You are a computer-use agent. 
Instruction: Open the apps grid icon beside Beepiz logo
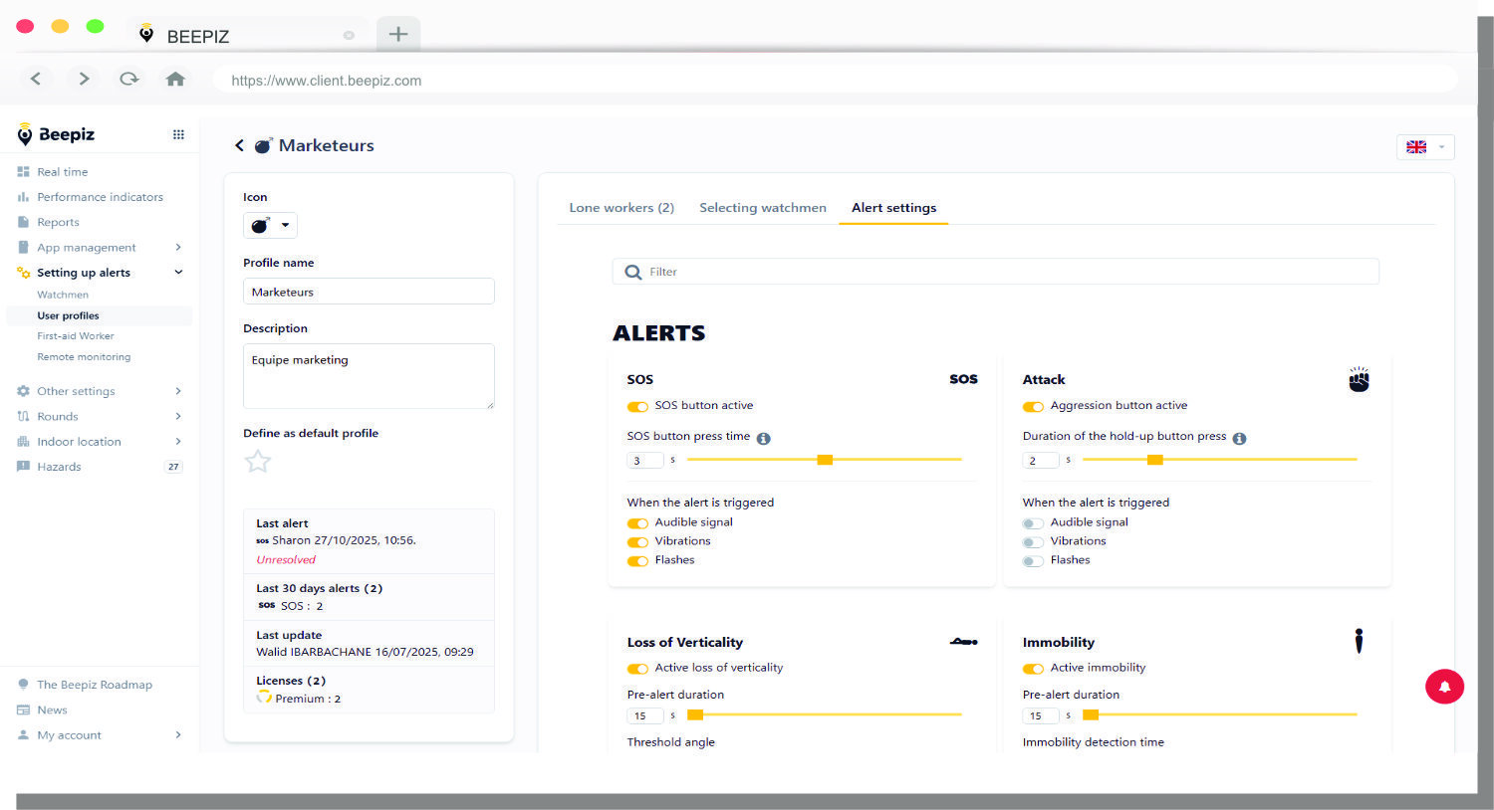pos(178,133)
